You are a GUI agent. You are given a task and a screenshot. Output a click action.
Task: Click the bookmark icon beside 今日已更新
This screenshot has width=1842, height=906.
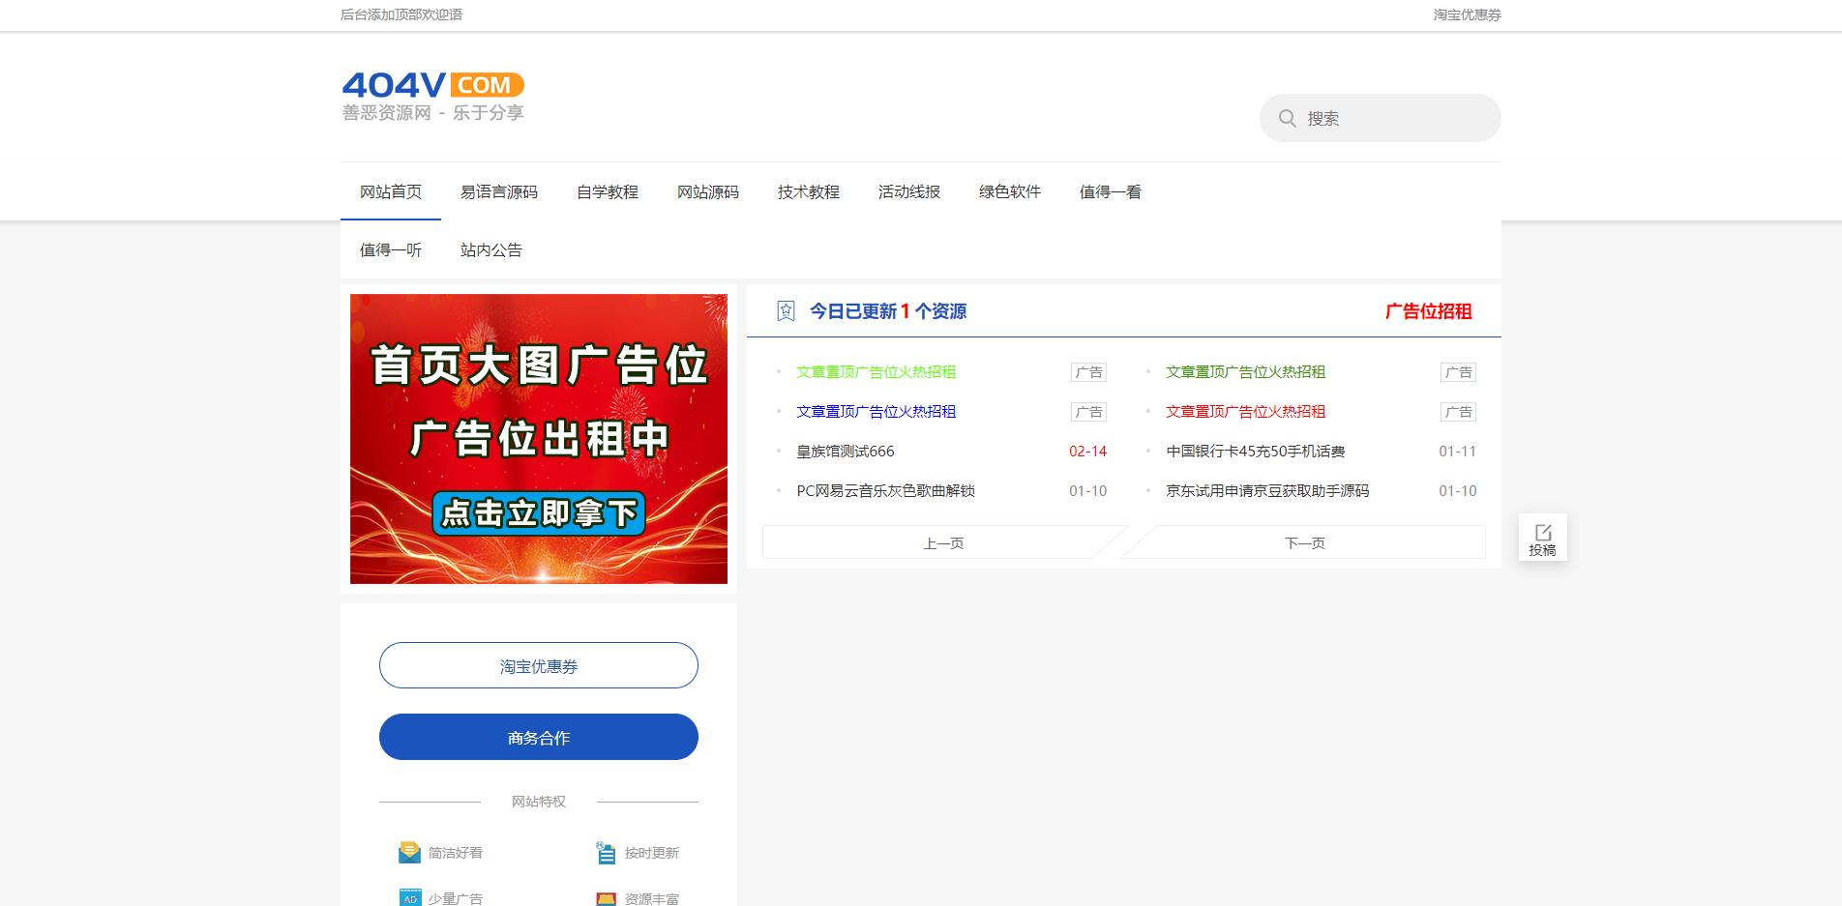786,310
